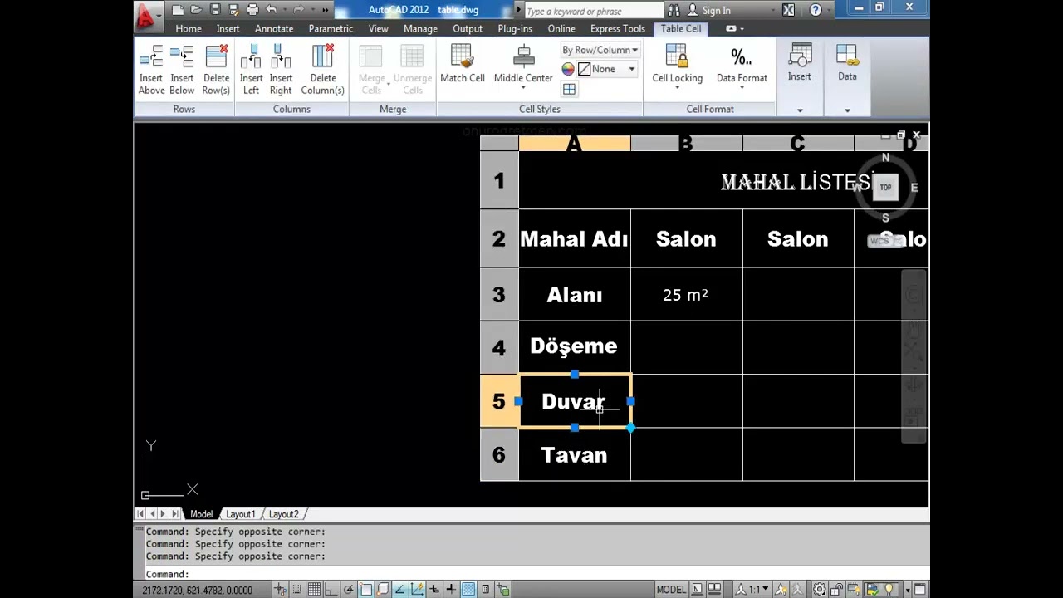
Task: Click row header 3 of the table
Action: point(498,294)
